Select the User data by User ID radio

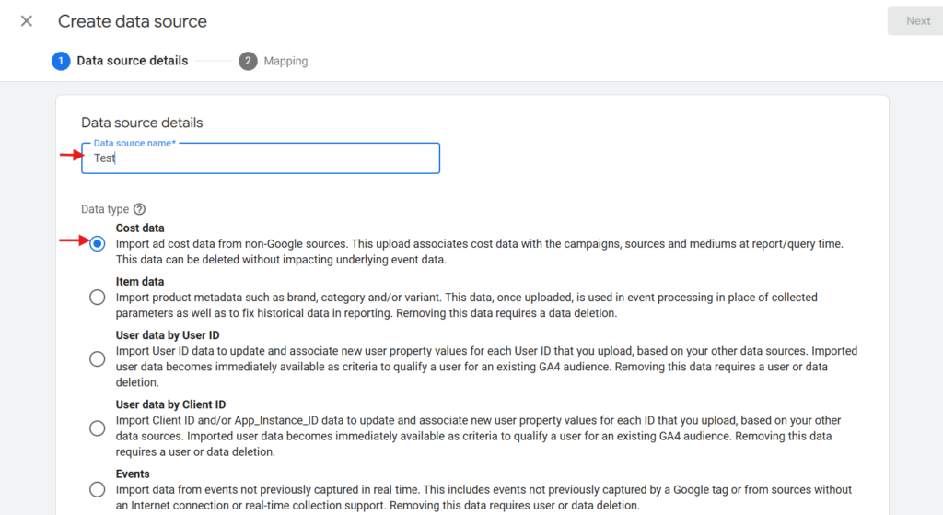click(98, 358)
